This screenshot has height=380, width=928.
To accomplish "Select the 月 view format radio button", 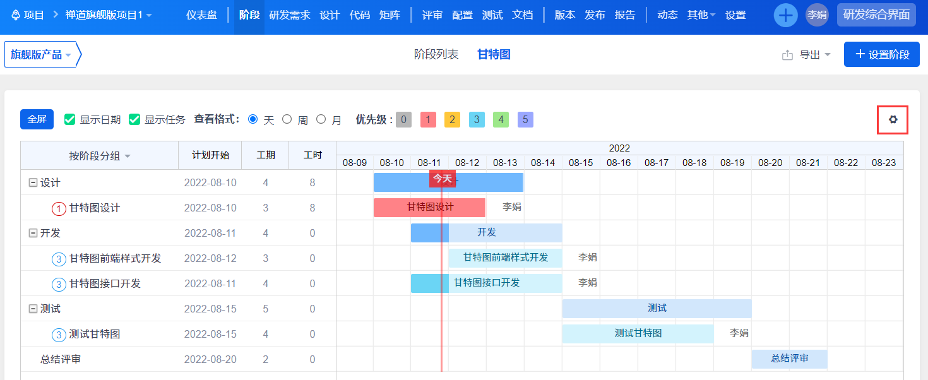I will (321, 119).
